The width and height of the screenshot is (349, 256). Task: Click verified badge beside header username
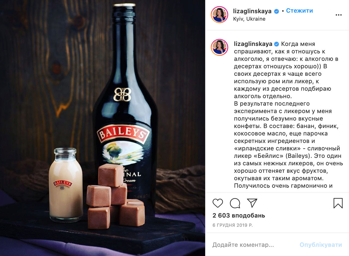click(x=277, y=11)
